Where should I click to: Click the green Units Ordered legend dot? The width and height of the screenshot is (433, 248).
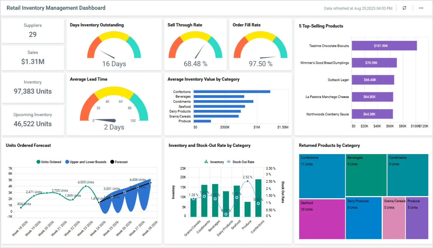point(39,162)
